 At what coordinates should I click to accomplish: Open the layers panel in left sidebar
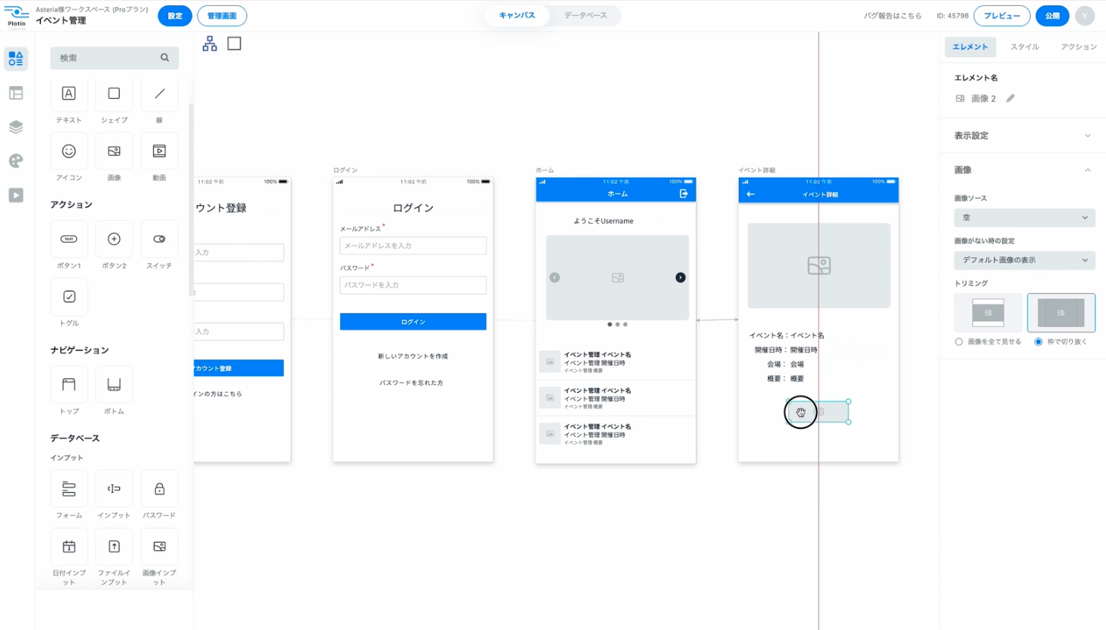coord(16,127)
